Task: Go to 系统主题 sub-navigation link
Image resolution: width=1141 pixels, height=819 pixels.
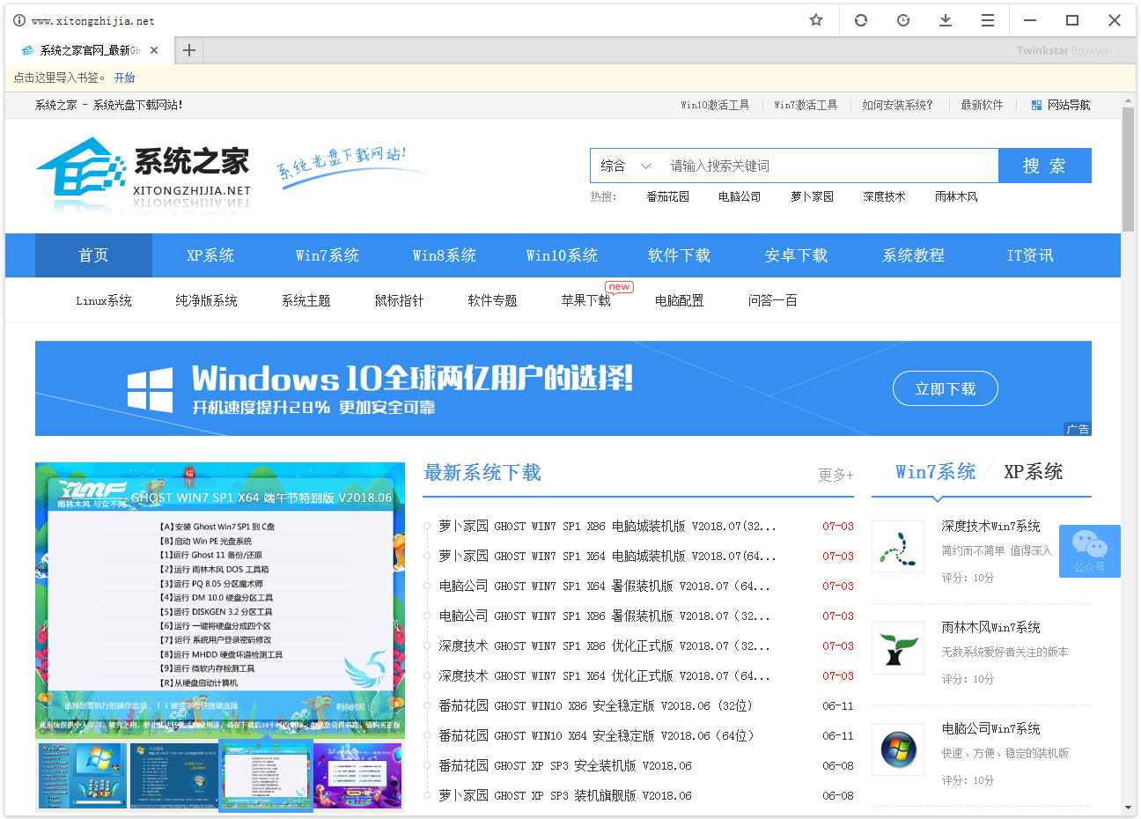Action: point(305,300)
